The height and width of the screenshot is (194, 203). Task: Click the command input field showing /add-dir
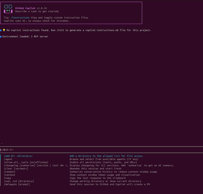101,150
